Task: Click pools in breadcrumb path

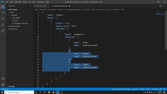Action: click(87, 10)
